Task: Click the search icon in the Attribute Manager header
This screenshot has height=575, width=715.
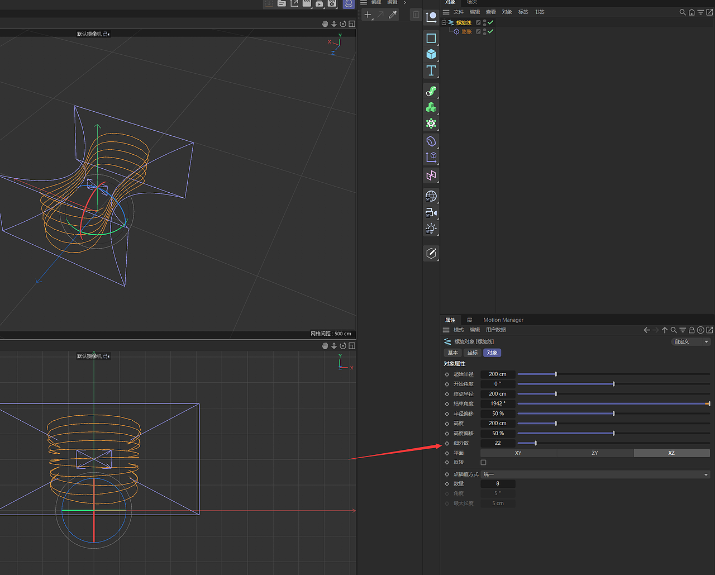Action: tap(674, 330)
